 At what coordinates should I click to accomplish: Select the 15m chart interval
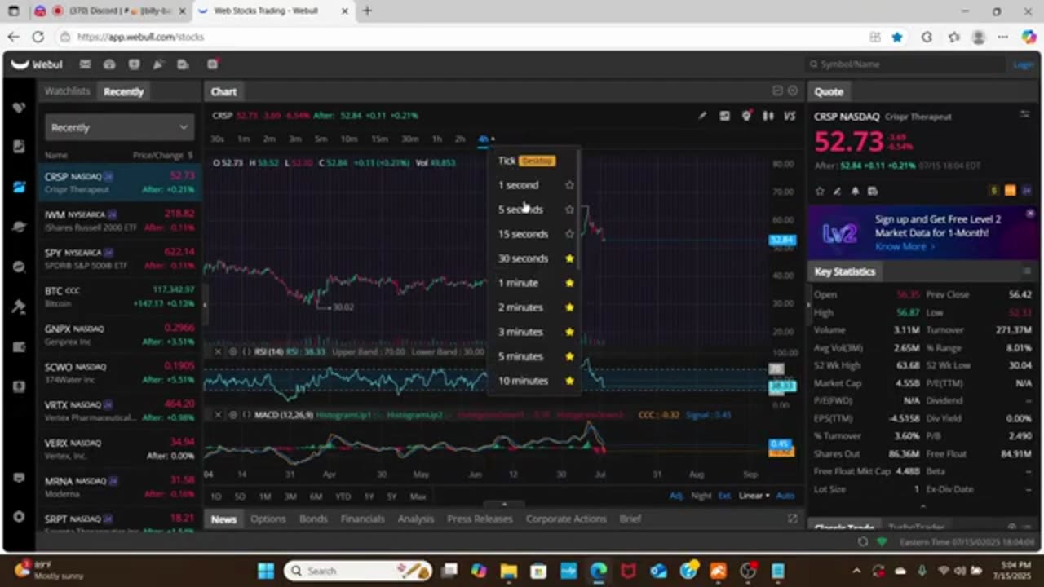point(379,139)
